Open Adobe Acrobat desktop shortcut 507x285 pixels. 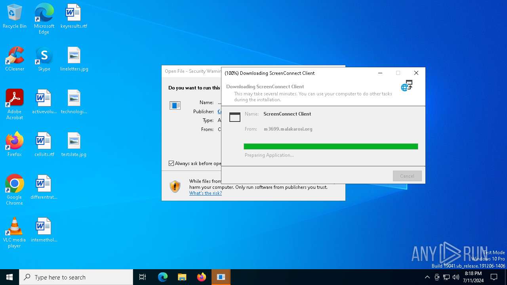click(15, 104)
